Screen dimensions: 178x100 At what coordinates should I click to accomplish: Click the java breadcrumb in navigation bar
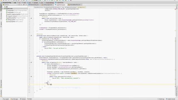click(x=29, y=2)
